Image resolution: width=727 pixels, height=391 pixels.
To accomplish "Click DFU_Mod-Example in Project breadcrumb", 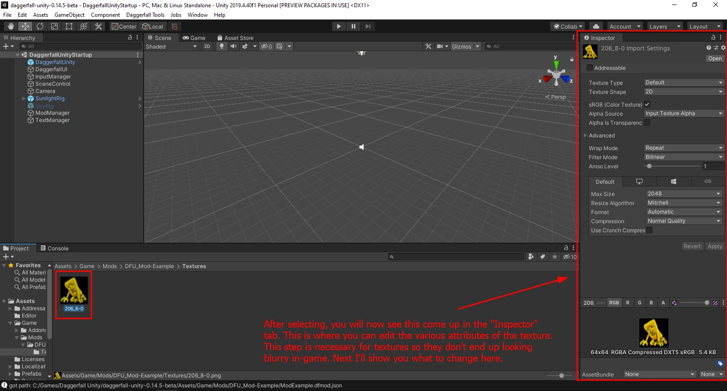I will pyautogui.click(x=149, y=266).
